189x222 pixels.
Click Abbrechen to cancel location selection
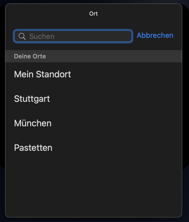tap(155, 36)
